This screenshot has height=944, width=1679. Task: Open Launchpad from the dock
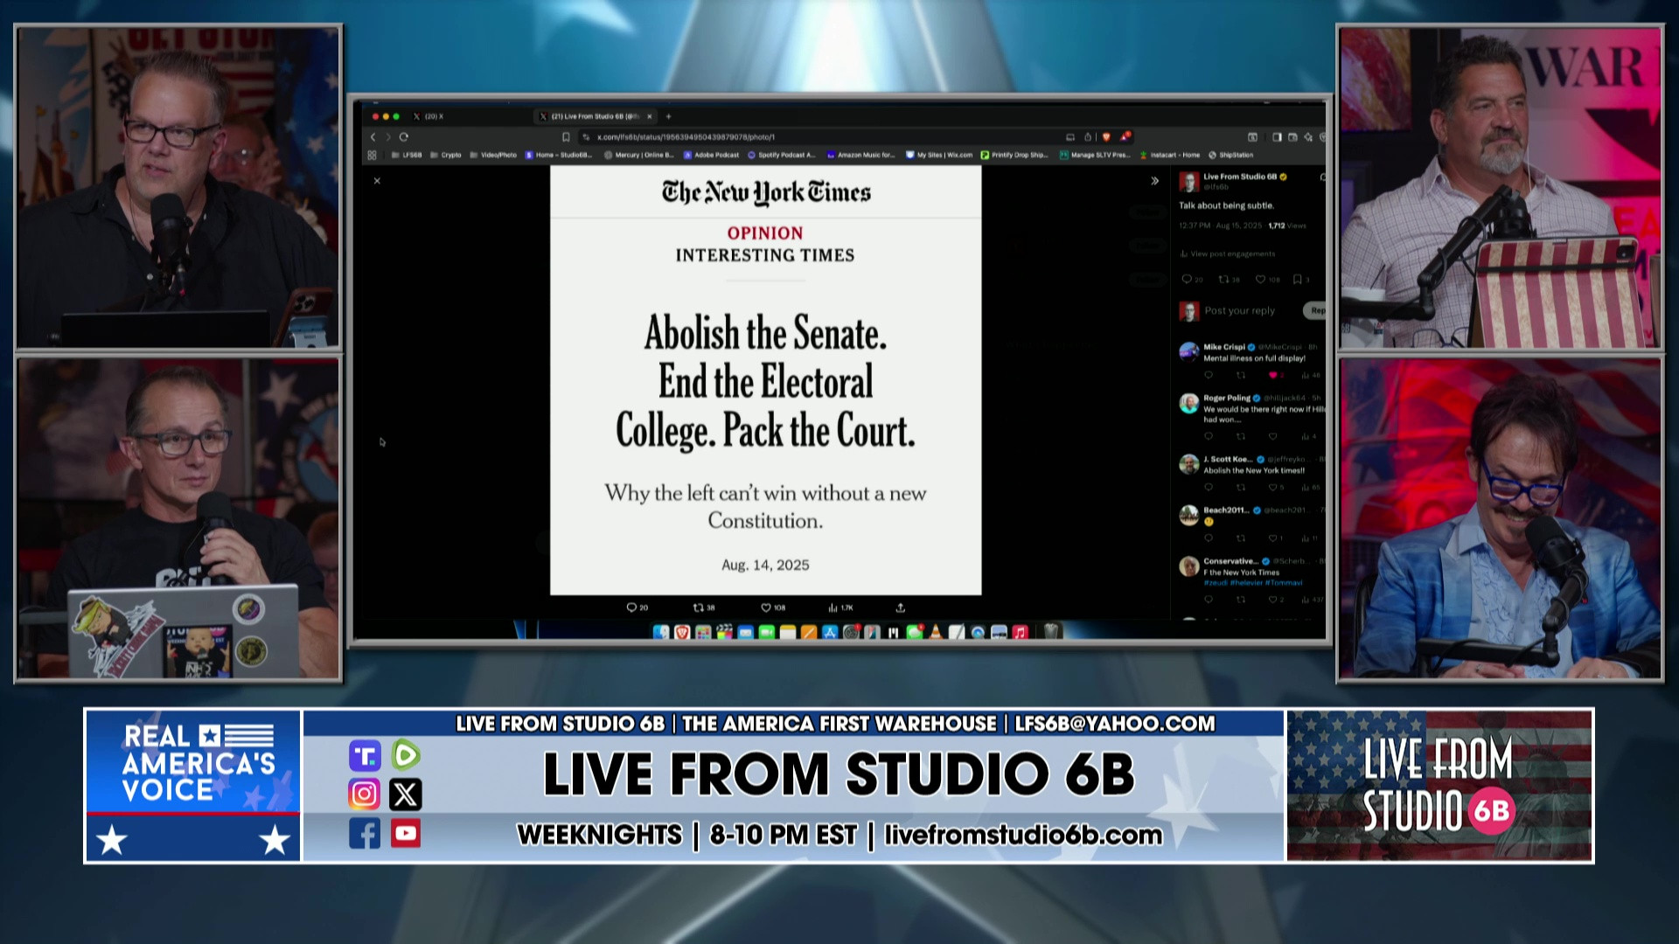pos(703,632)
